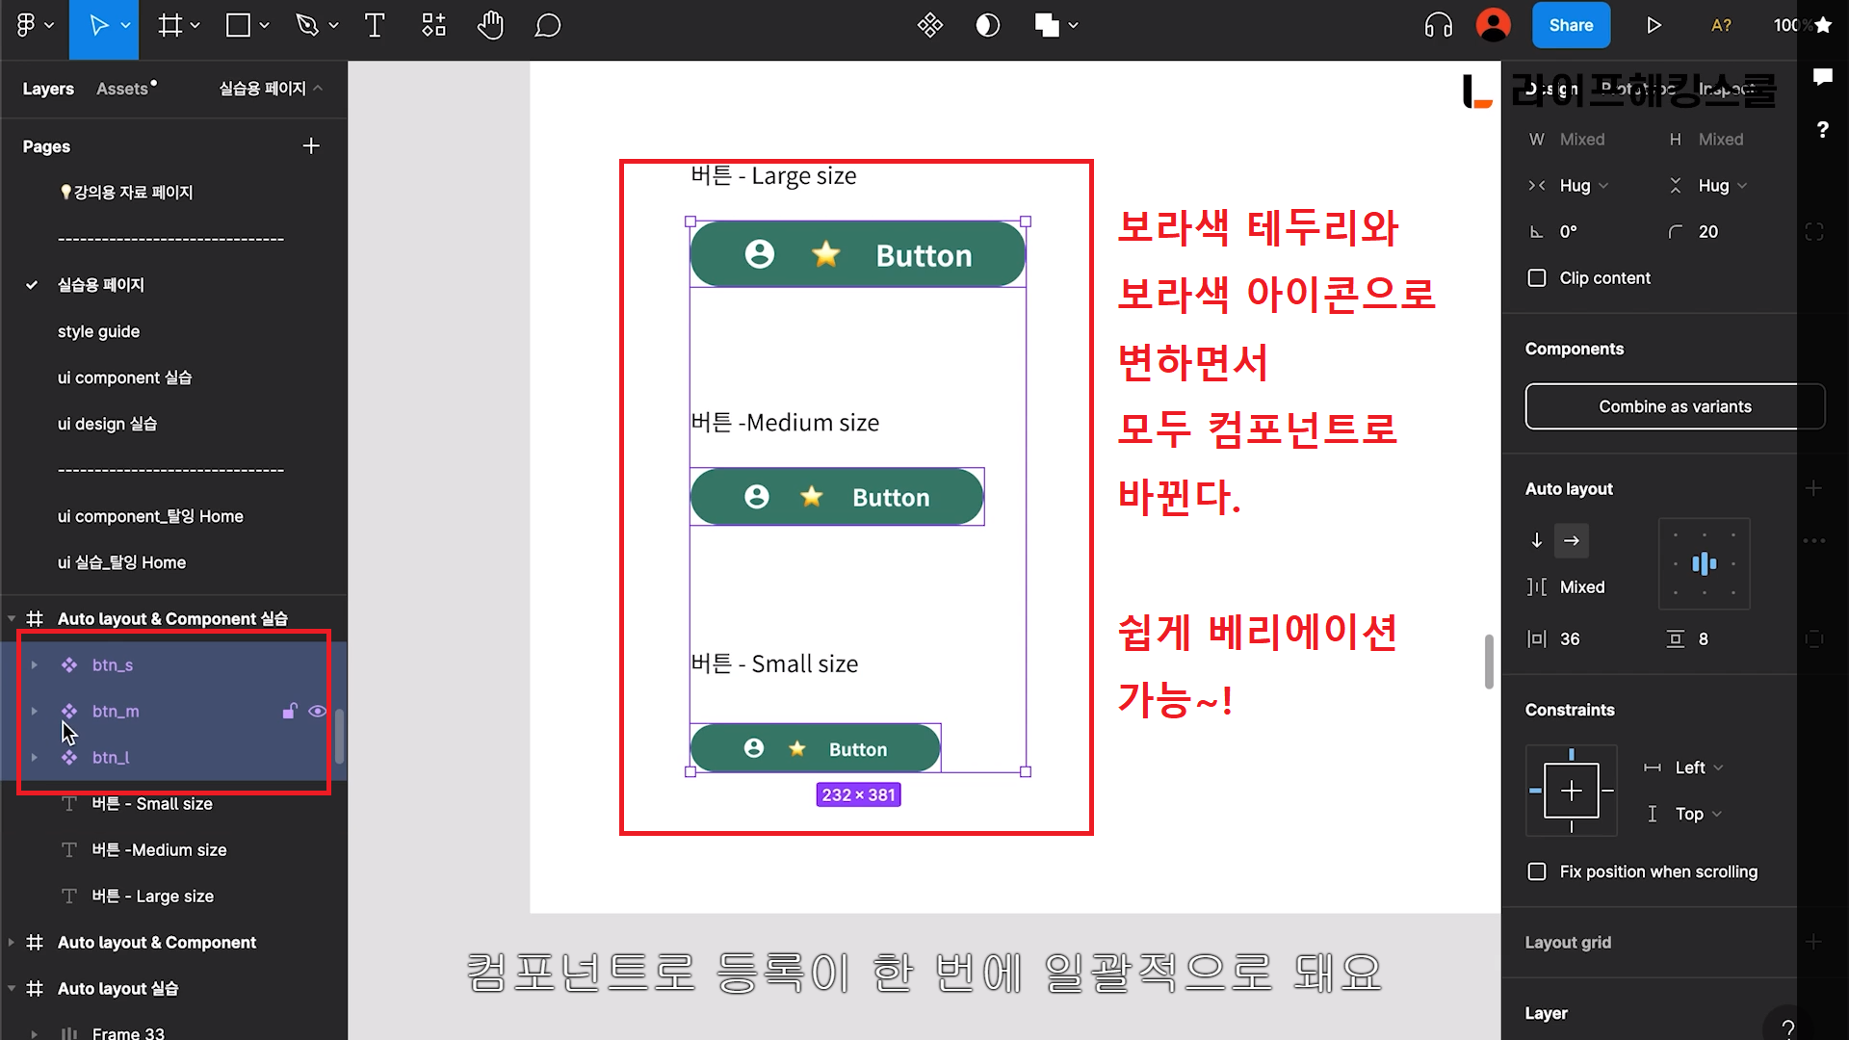Open the Resources tool
This screenshot has height=1040, width=1849.
click(433, 26)
